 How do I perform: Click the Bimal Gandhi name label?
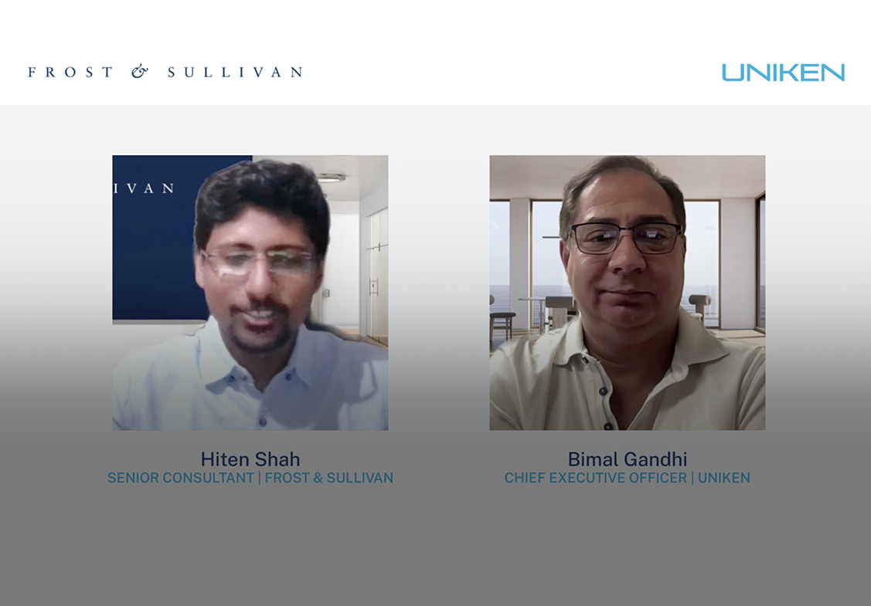point(627,459)
